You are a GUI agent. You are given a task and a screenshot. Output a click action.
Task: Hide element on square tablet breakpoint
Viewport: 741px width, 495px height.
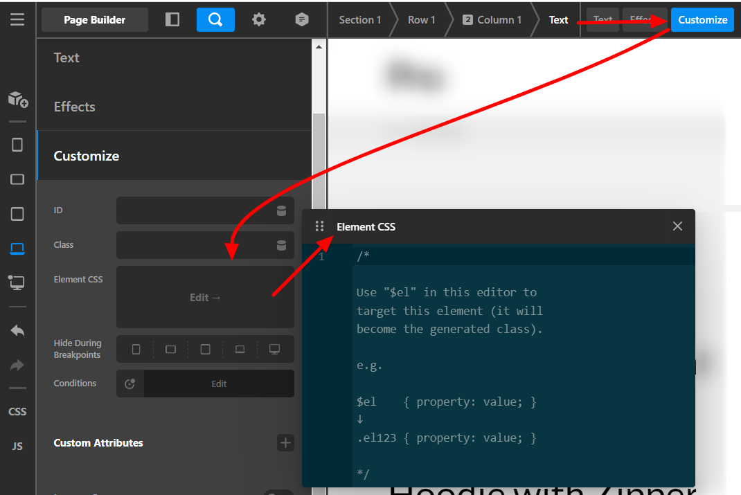tap(205, 349)
